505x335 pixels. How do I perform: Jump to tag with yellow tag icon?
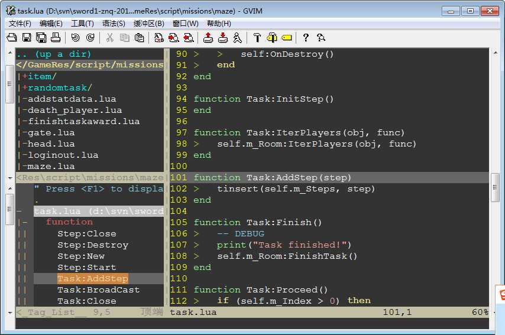(x=287, y=38)
